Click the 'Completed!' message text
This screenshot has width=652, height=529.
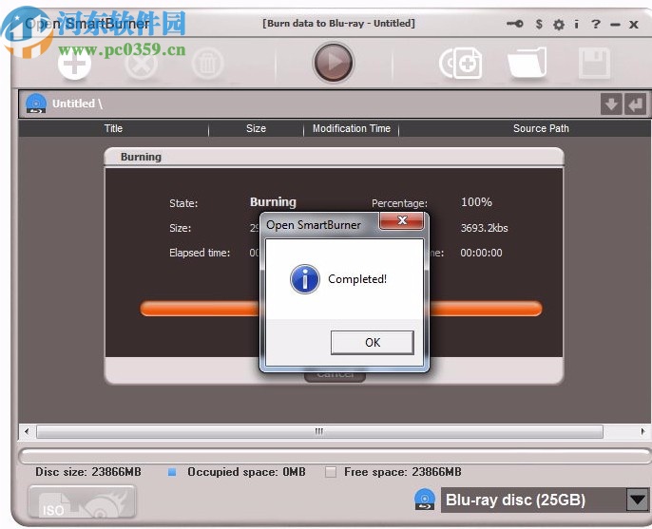357,279
